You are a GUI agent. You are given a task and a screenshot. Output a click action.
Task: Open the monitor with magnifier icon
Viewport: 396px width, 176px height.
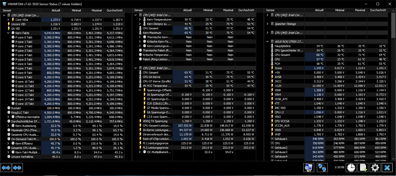[x=309, y=168]
